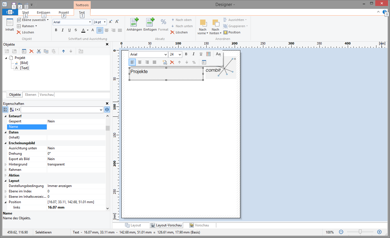This screenshot has width=390, height=238.
Task: Open the Arial font dropdown in ribbon
Action: coord(90,22)
